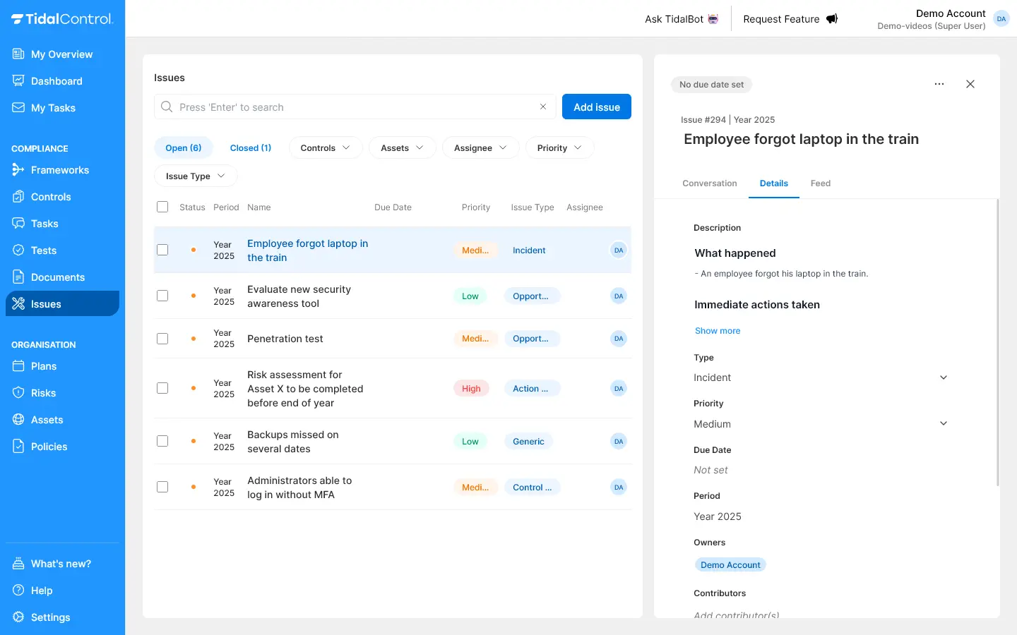Click the Risks shield icon
The image size is (1017, 635).
(x=18, y=393)
